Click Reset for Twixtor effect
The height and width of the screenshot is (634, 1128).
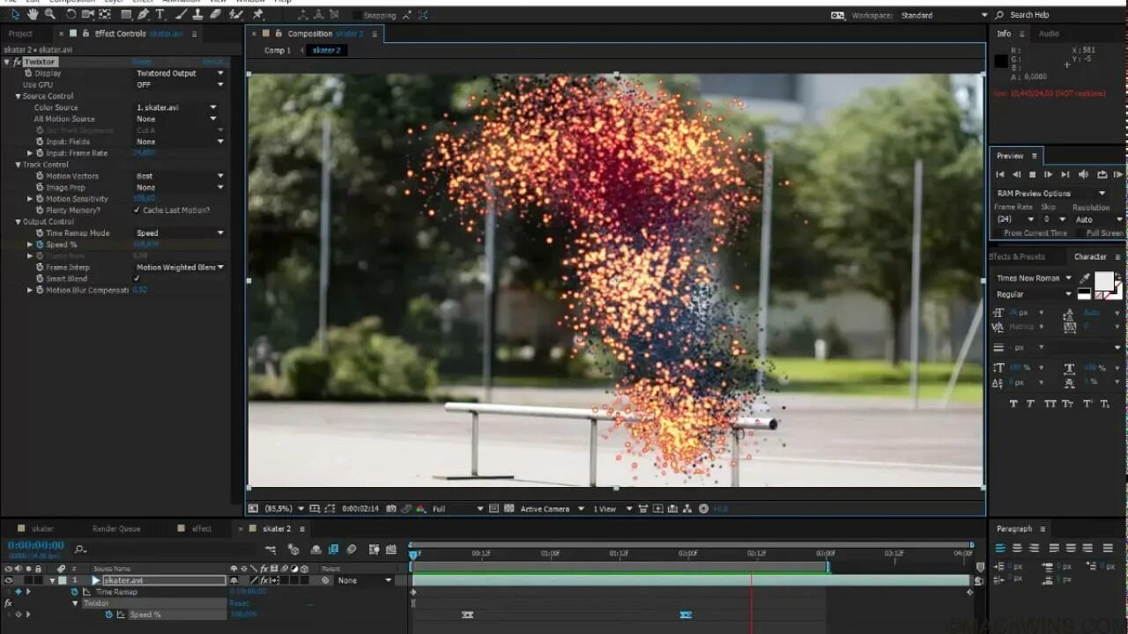click(142, 62)
